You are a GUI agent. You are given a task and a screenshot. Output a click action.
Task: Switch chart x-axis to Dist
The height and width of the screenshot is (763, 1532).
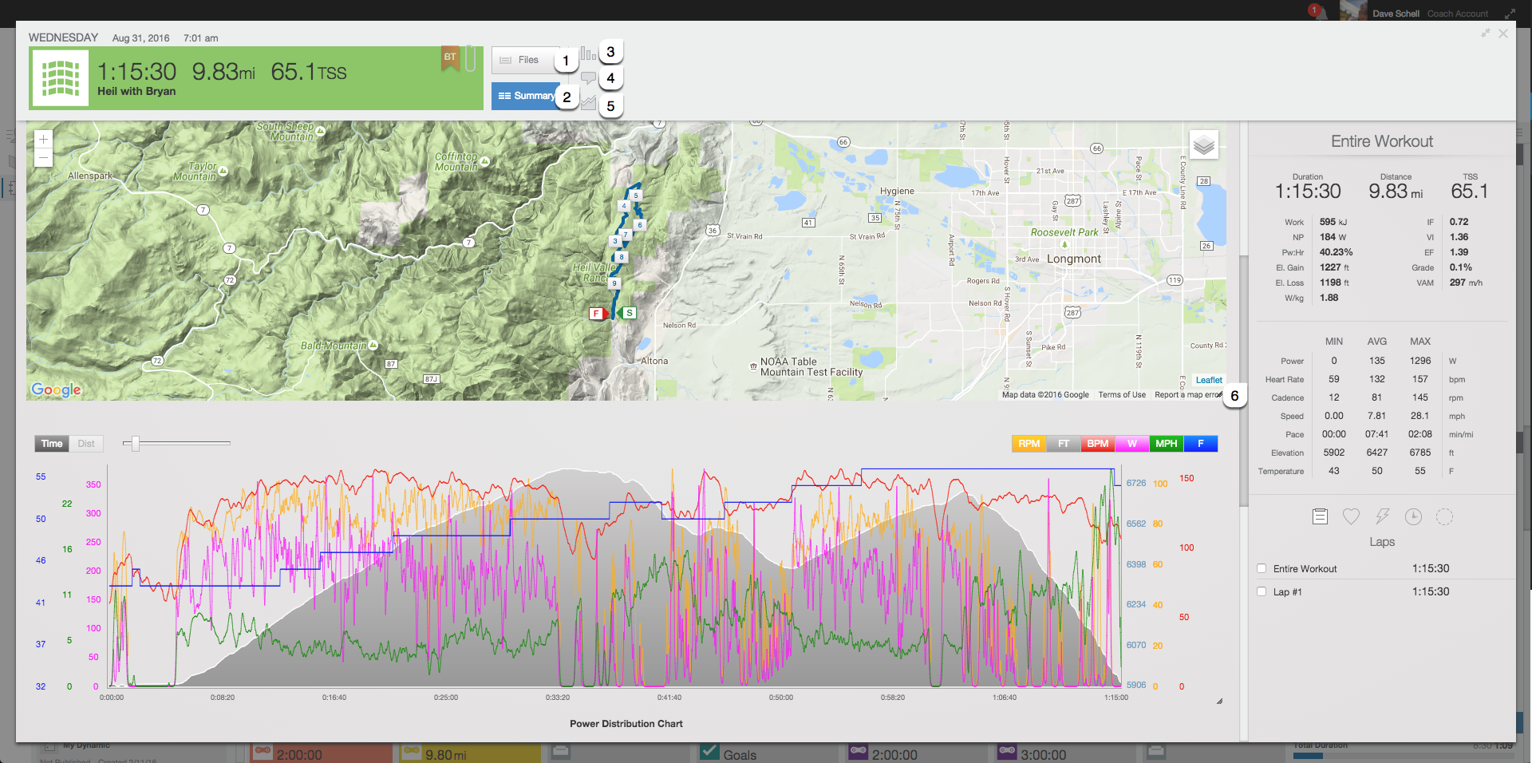point(86,444)
